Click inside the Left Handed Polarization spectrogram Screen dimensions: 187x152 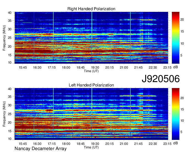(91, 114)
